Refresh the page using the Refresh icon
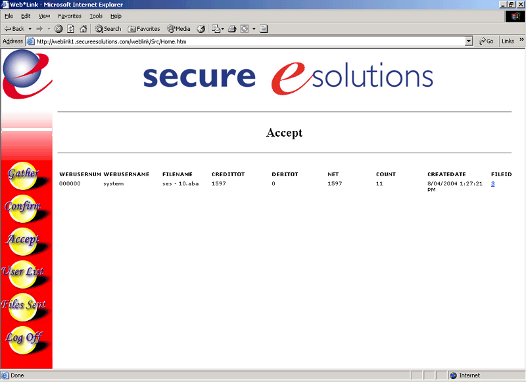The width and height of the screenshot is (526, 382). pos(71,29)
